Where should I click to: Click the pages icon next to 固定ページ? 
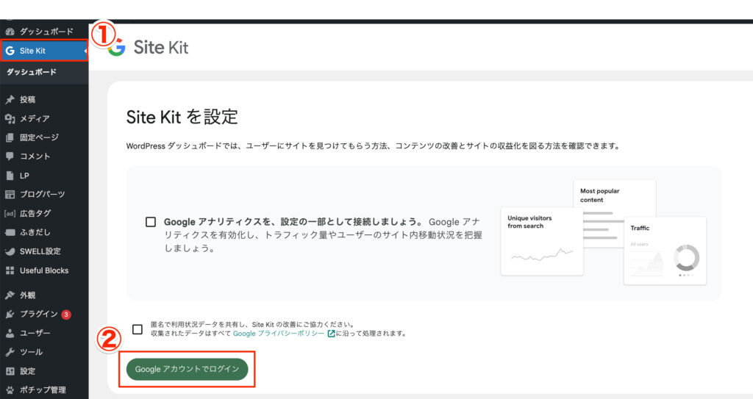10,137
